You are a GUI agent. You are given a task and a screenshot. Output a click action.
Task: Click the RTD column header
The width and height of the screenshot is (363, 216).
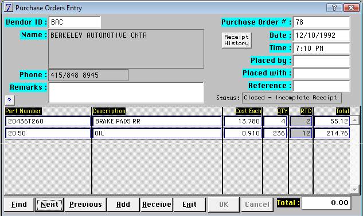coord(306,111)
